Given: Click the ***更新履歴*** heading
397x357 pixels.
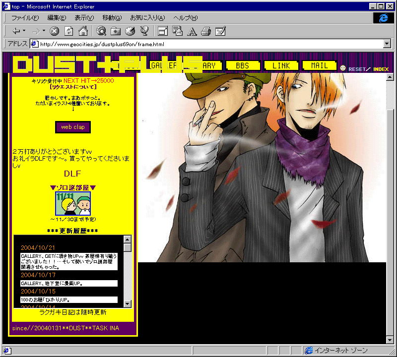Looking at the screenshot, I should point(72,231).
